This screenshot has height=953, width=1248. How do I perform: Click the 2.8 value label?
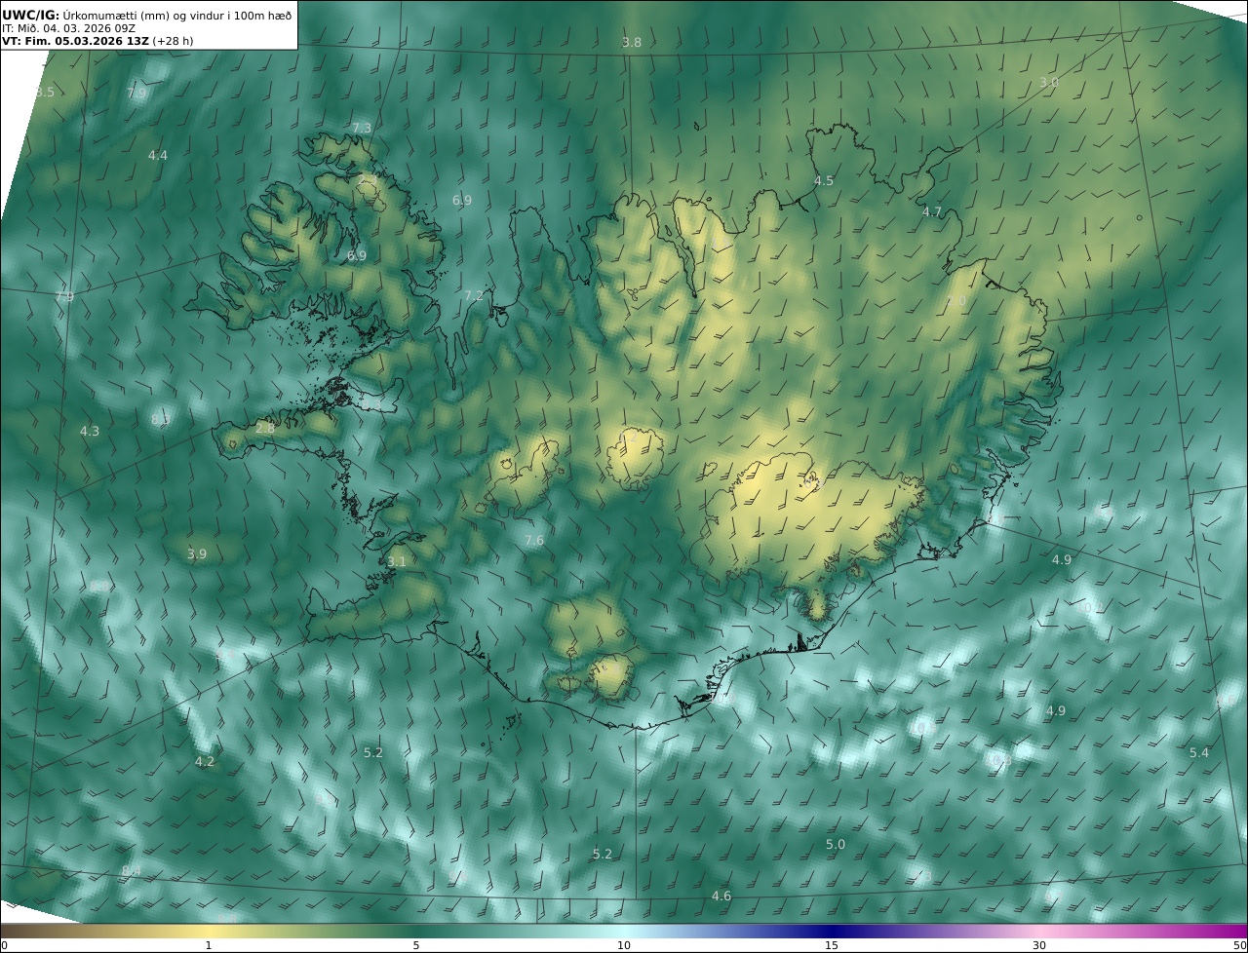pos(265,428)
